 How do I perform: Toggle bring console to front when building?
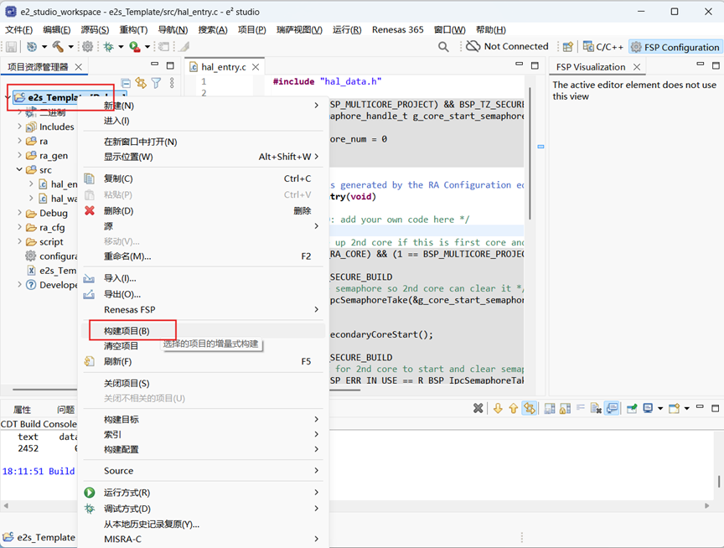click(613, 408)
